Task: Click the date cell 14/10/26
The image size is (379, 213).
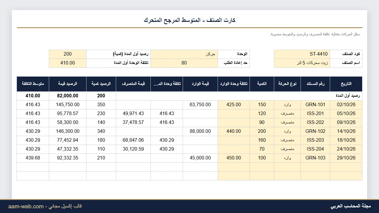Action: [x=346, y=131]
